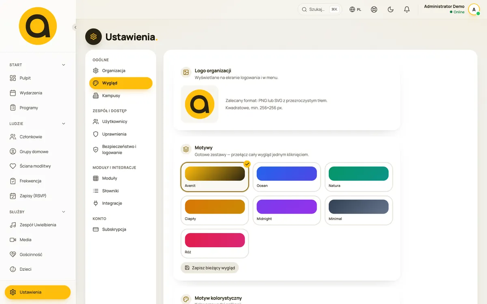Collapse the SŁUŻBY section chevron

coord(63,212)
